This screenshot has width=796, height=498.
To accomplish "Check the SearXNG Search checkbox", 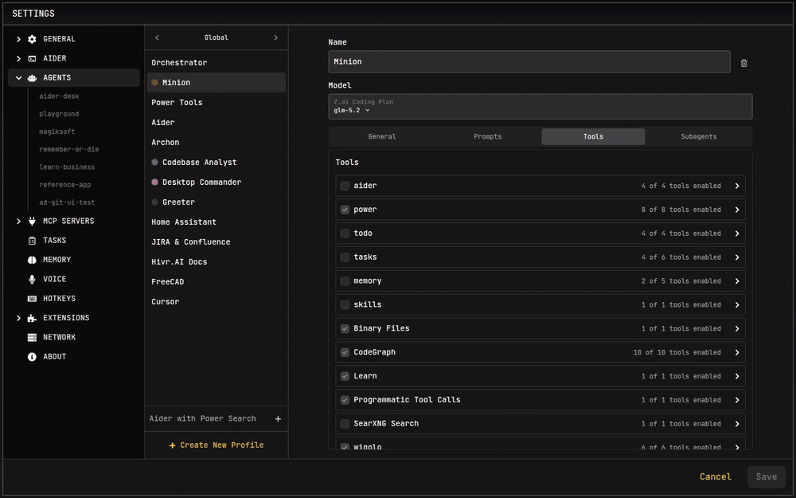I will 345,424.
